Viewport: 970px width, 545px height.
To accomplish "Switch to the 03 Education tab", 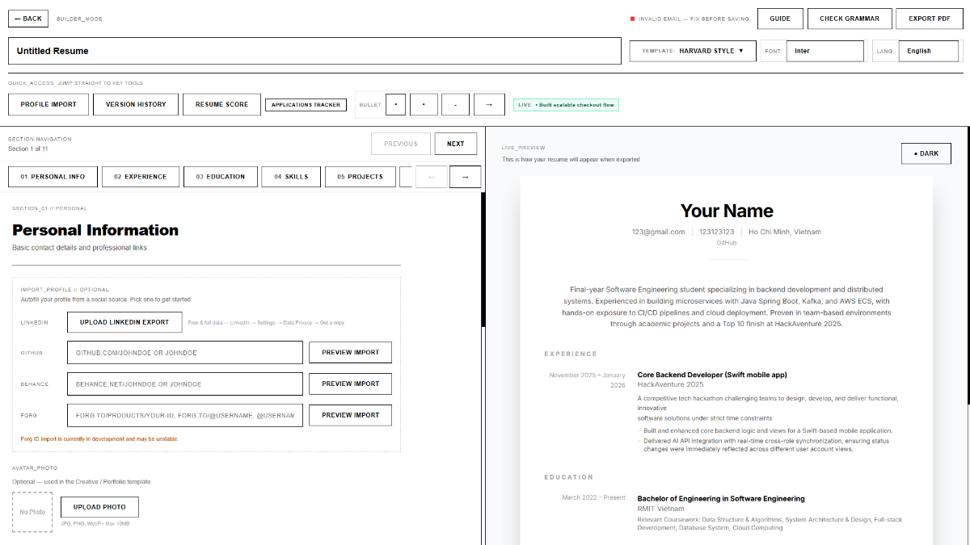I will [x=221, y=177].
